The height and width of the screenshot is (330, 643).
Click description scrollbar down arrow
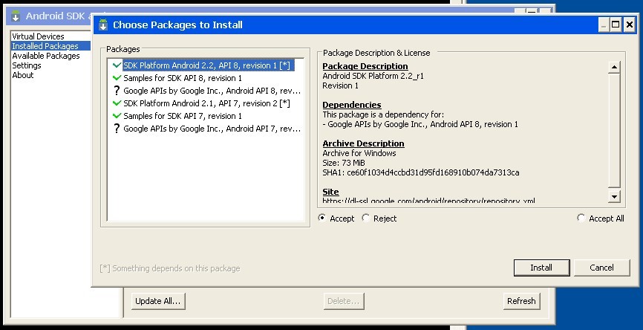[x=614, y=196]
